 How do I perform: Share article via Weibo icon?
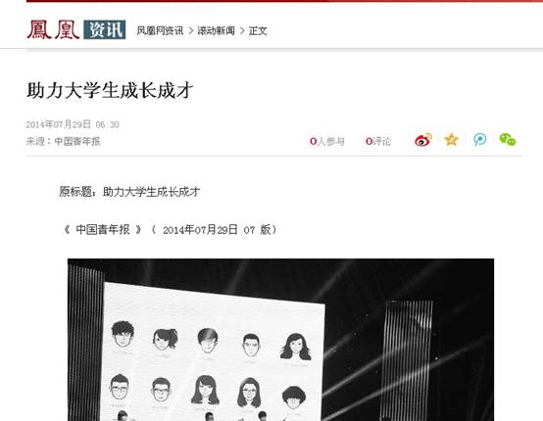[423, 140]
